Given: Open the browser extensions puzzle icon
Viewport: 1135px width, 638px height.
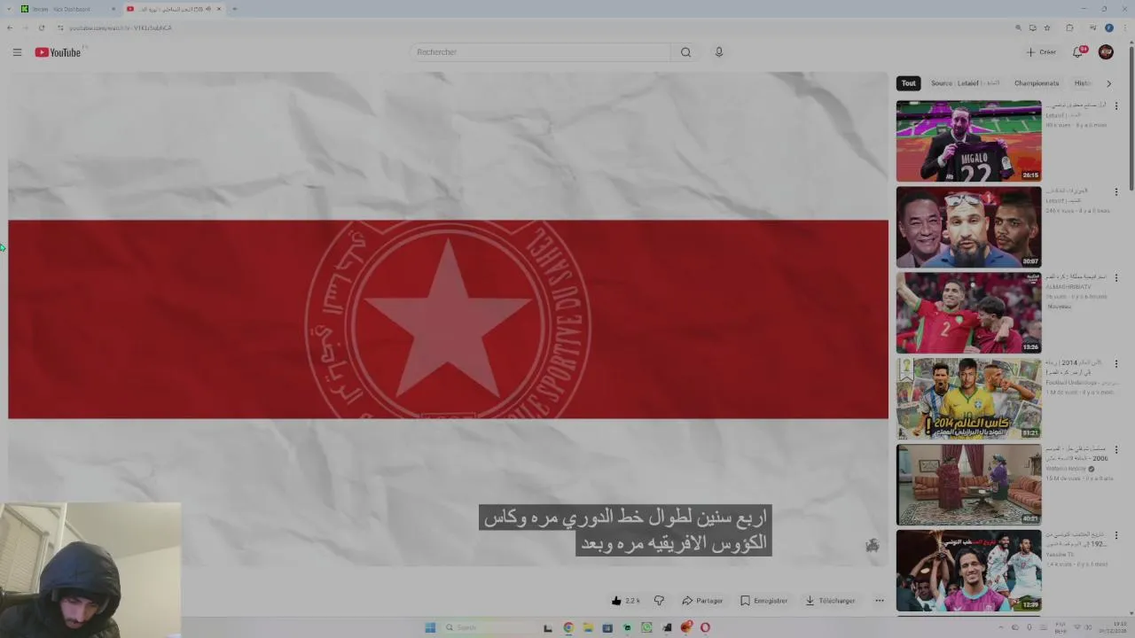Looking at the screenshot, I should [1070, 27].
